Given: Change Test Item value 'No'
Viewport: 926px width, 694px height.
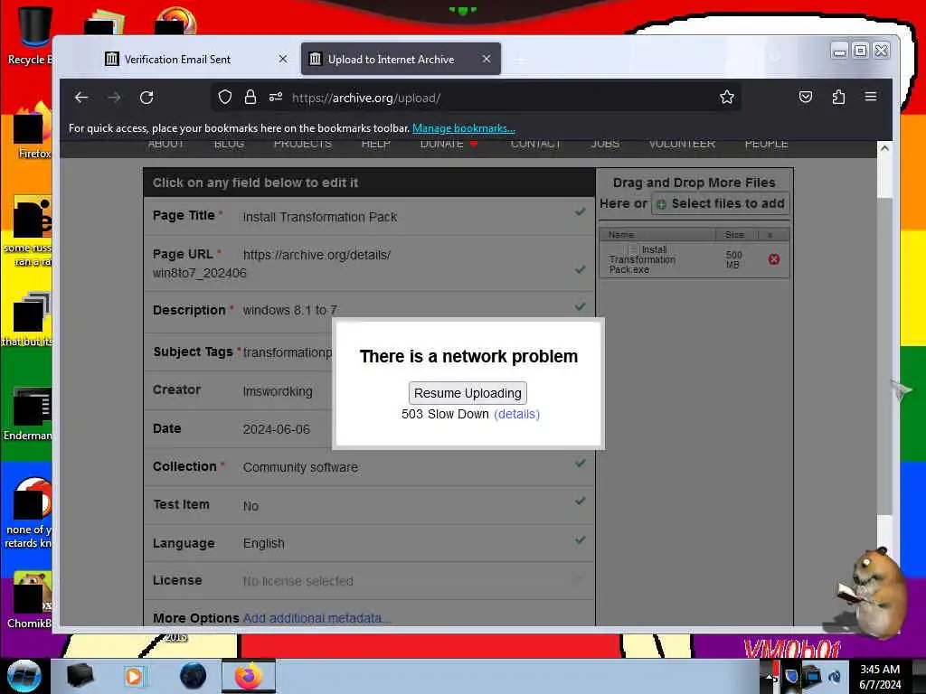Looking at the screenshot, I should 250,506.
